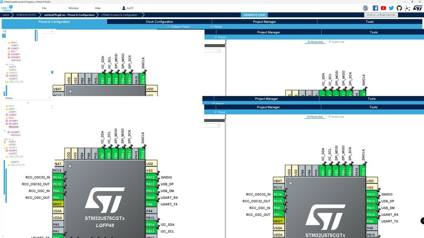Click the LQFP48 package label on the chip
Screen dimensions: 424x238
pos(105,225)
